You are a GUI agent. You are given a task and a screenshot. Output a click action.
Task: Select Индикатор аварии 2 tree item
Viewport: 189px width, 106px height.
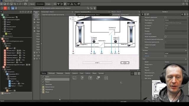(x=12, y=58)
